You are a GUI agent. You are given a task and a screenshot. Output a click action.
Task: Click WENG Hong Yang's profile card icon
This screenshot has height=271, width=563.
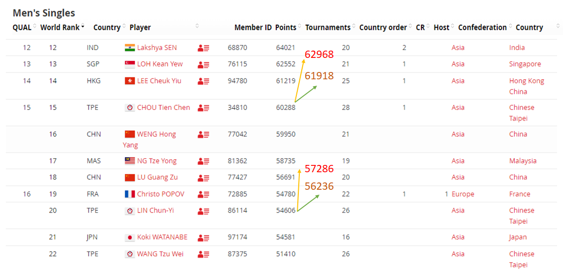click(203, 135)
